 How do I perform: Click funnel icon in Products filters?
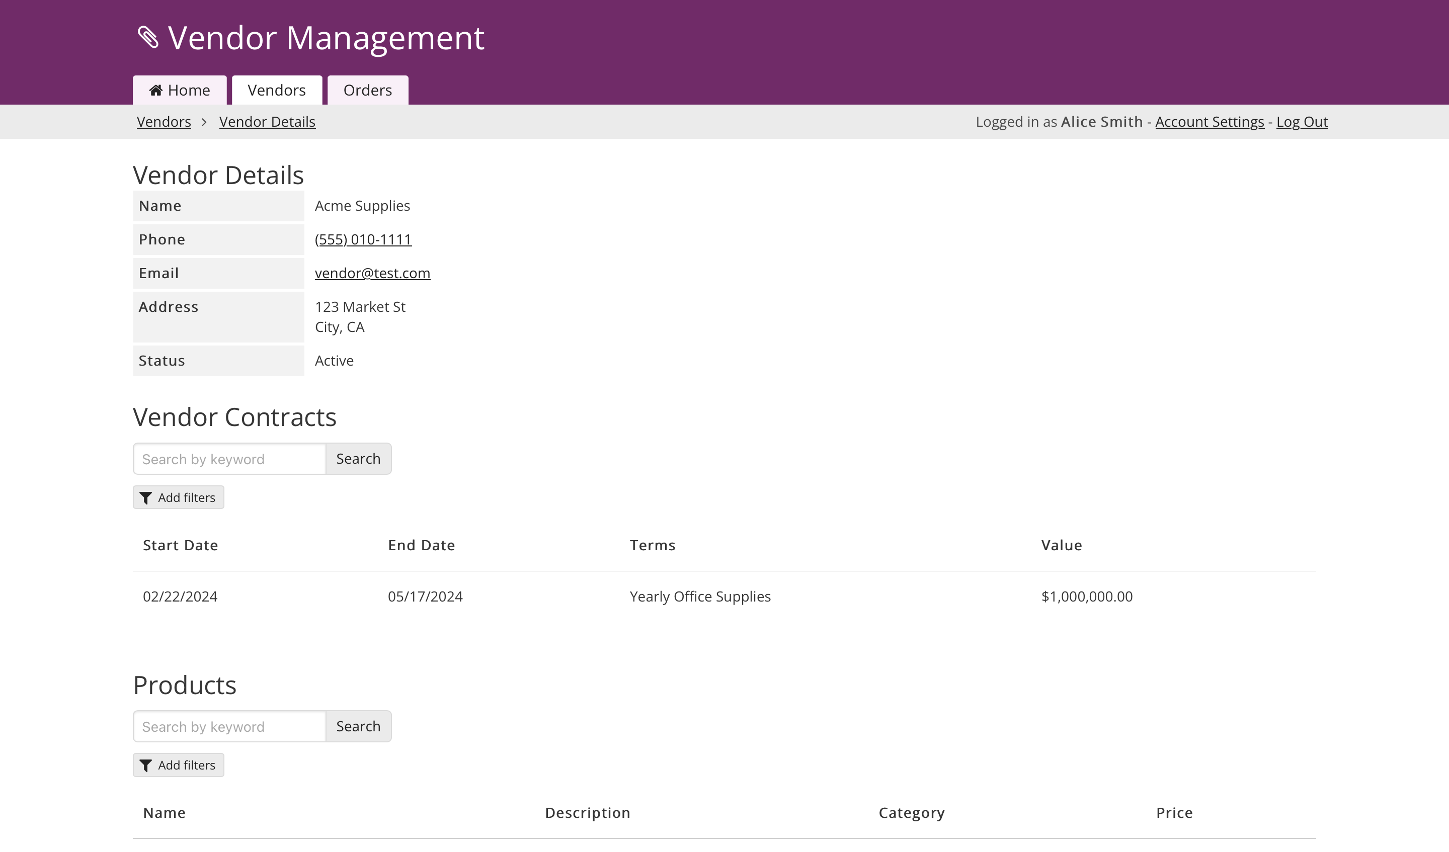point(146,765)
